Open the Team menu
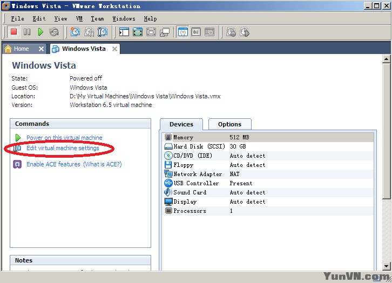This screenshot has height=283, width=392. tap(97, 19)
